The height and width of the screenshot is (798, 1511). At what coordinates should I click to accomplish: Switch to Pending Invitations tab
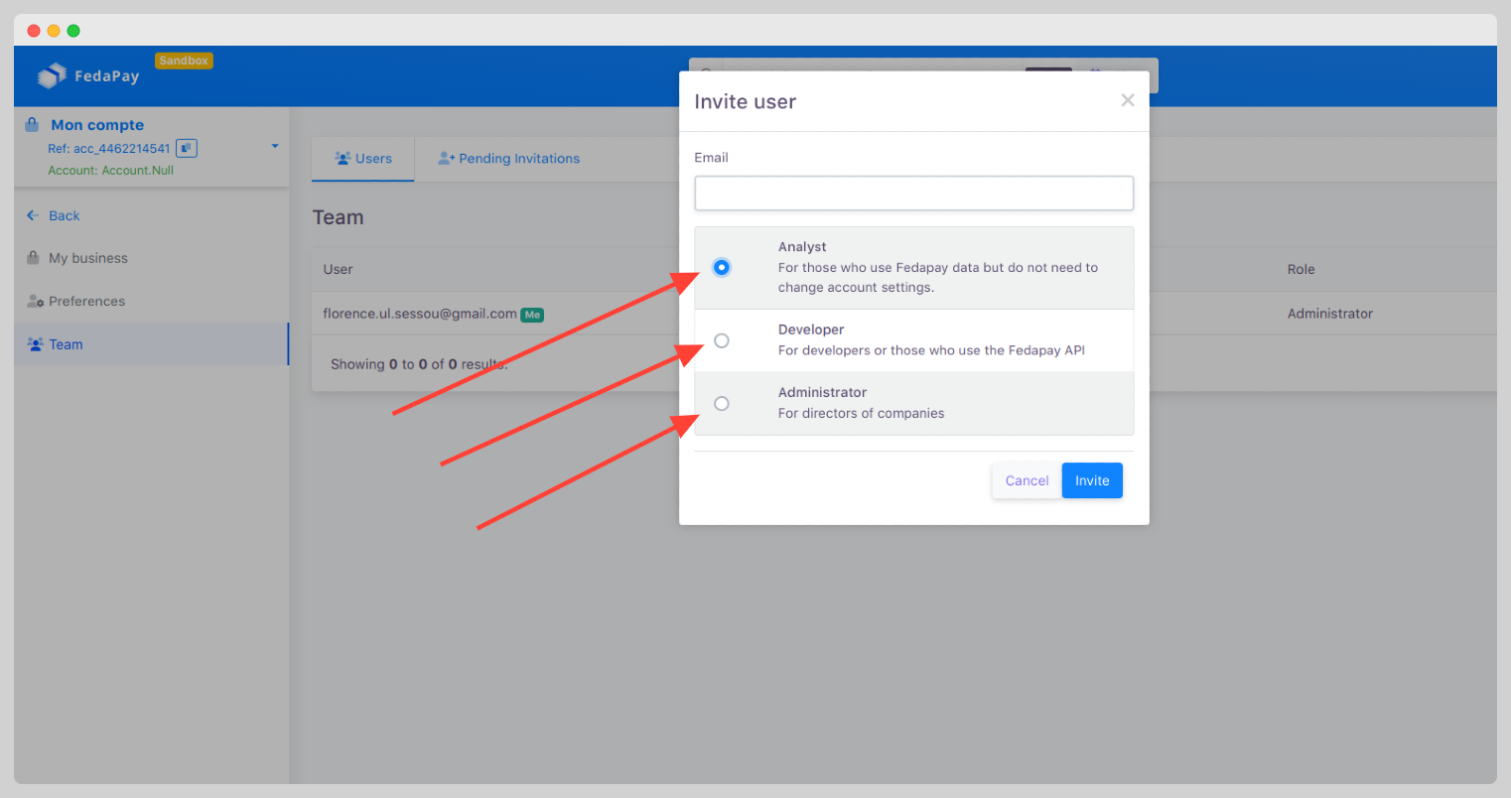(x=509, y=159)
